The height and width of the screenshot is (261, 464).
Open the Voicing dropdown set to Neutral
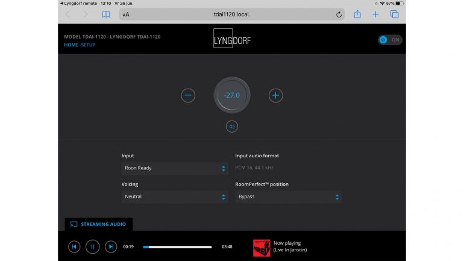(x=175, y=197)
